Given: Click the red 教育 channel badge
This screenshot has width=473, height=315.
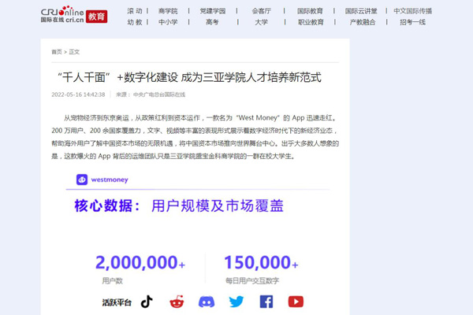Looking at the screenshot, I should (96, 17).
